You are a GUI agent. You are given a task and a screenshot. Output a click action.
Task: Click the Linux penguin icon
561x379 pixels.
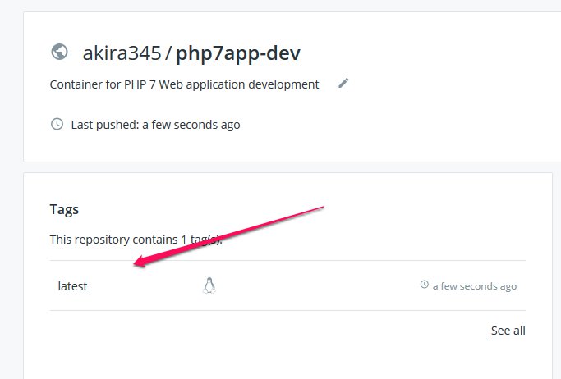[x=209, y=285]
